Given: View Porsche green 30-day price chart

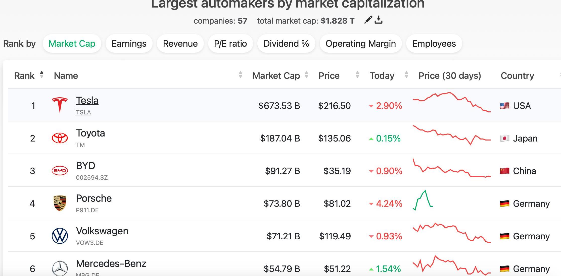Looking at the screenshot, I should click(x=423, y=200).
